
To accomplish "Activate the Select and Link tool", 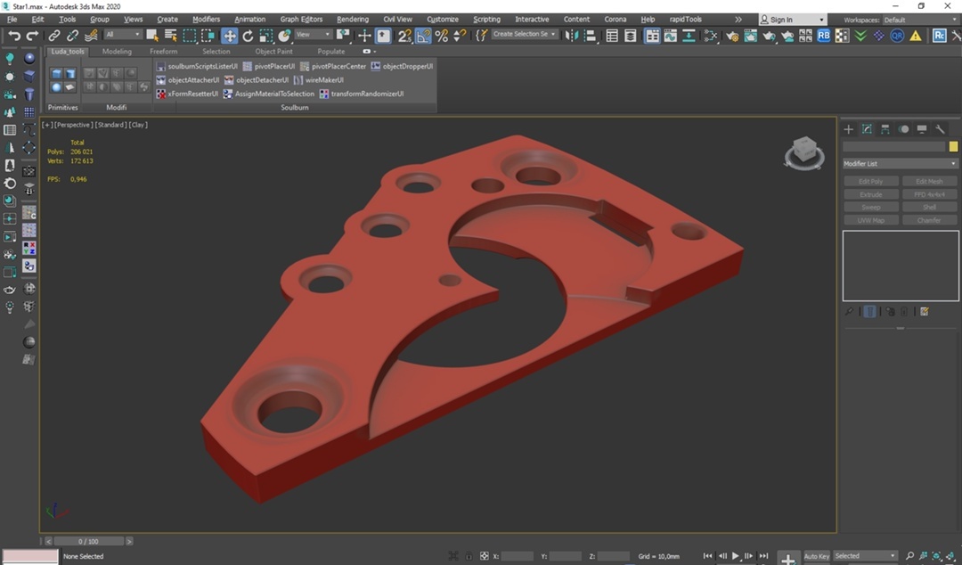I will coord(54,36).
